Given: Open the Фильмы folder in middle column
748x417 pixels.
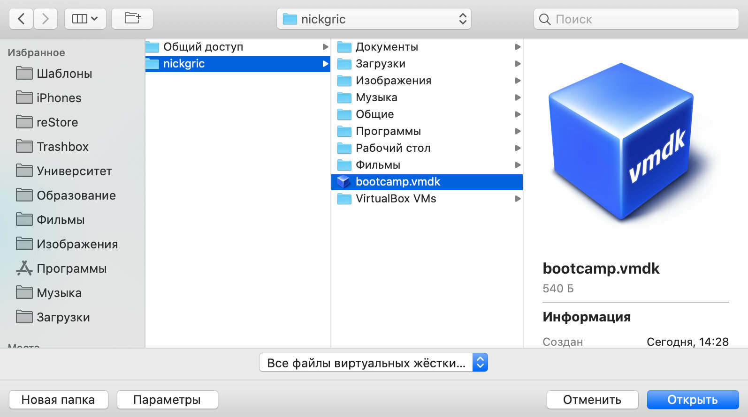Looking at the screenshot, I should (x=427, y=165).
